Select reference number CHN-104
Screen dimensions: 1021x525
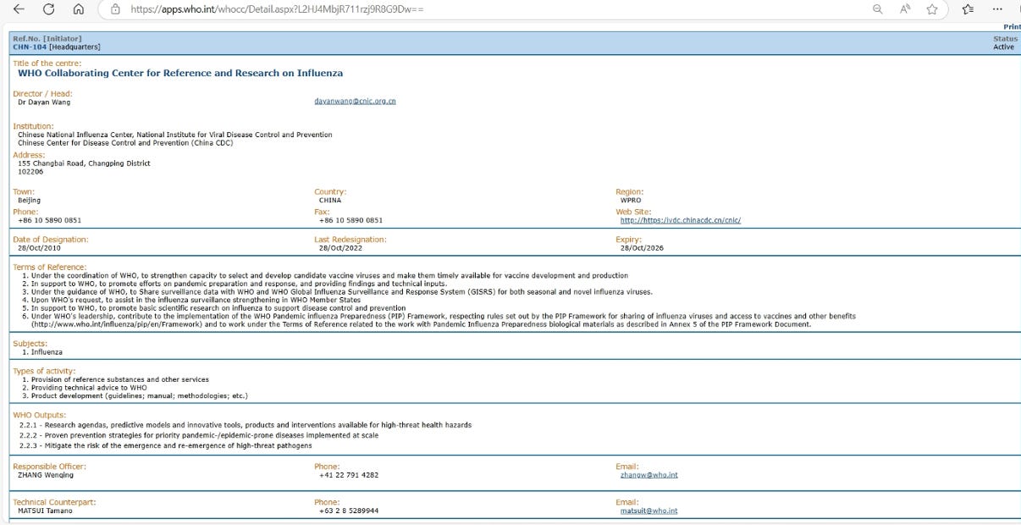tap(30, 47)
